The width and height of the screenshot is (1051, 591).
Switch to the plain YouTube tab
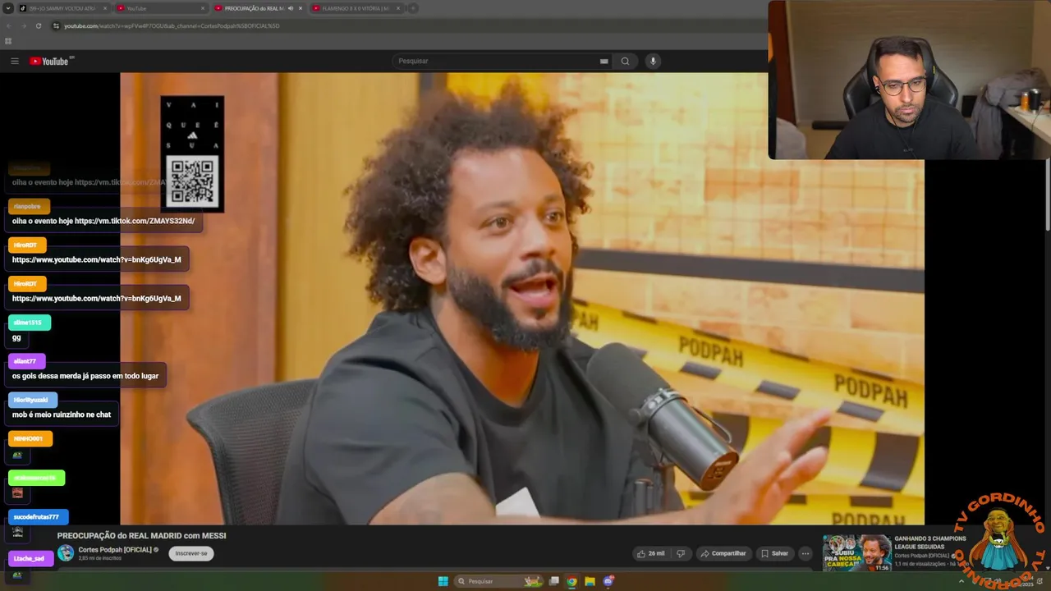pyautogui.click(x=160, y=8)
